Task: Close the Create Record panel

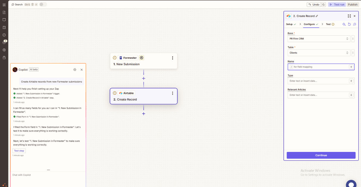Action: pos(354,16)
